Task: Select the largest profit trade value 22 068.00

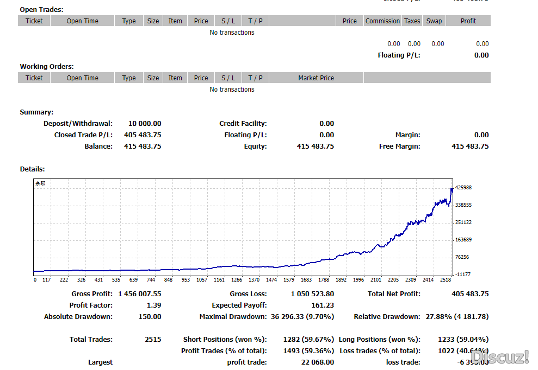Action: 317,362
